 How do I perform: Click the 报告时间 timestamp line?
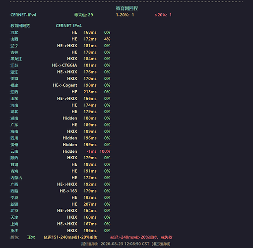126,244
